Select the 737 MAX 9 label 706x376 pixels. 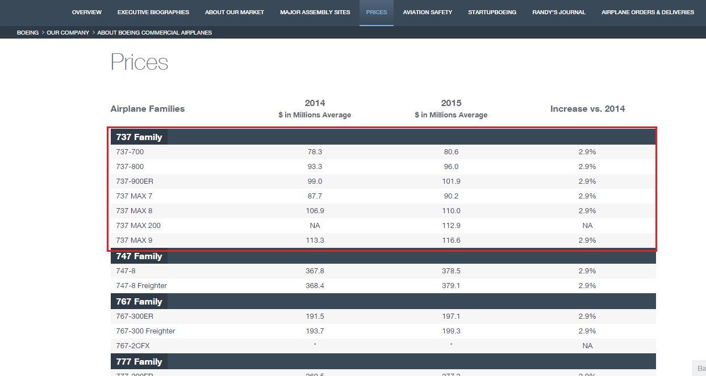[134, 240]
